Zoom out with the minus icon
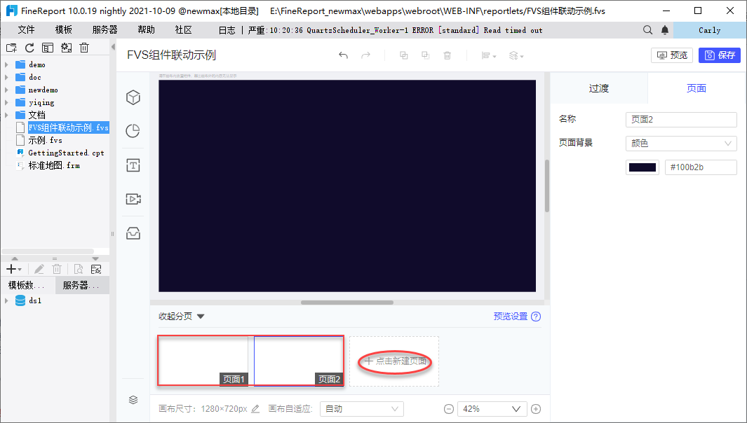The image size is (747, 423). click(449, 409)
